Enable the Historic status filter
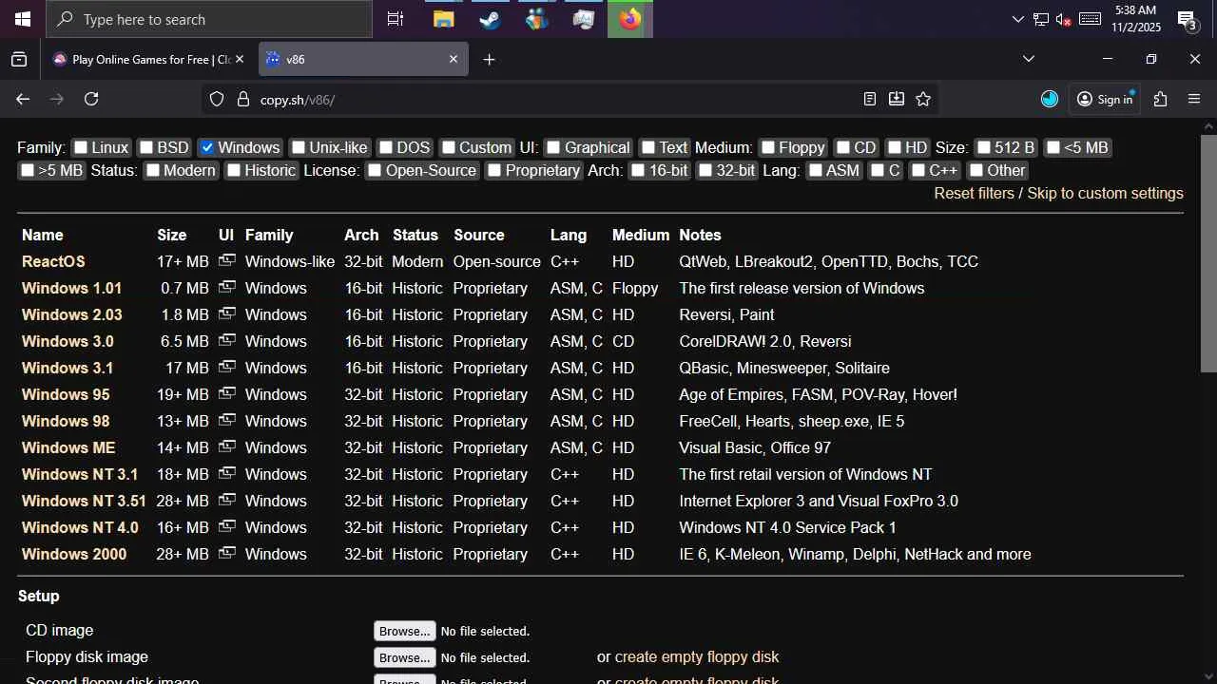The image size is (1217, 684). coord(234,170)
